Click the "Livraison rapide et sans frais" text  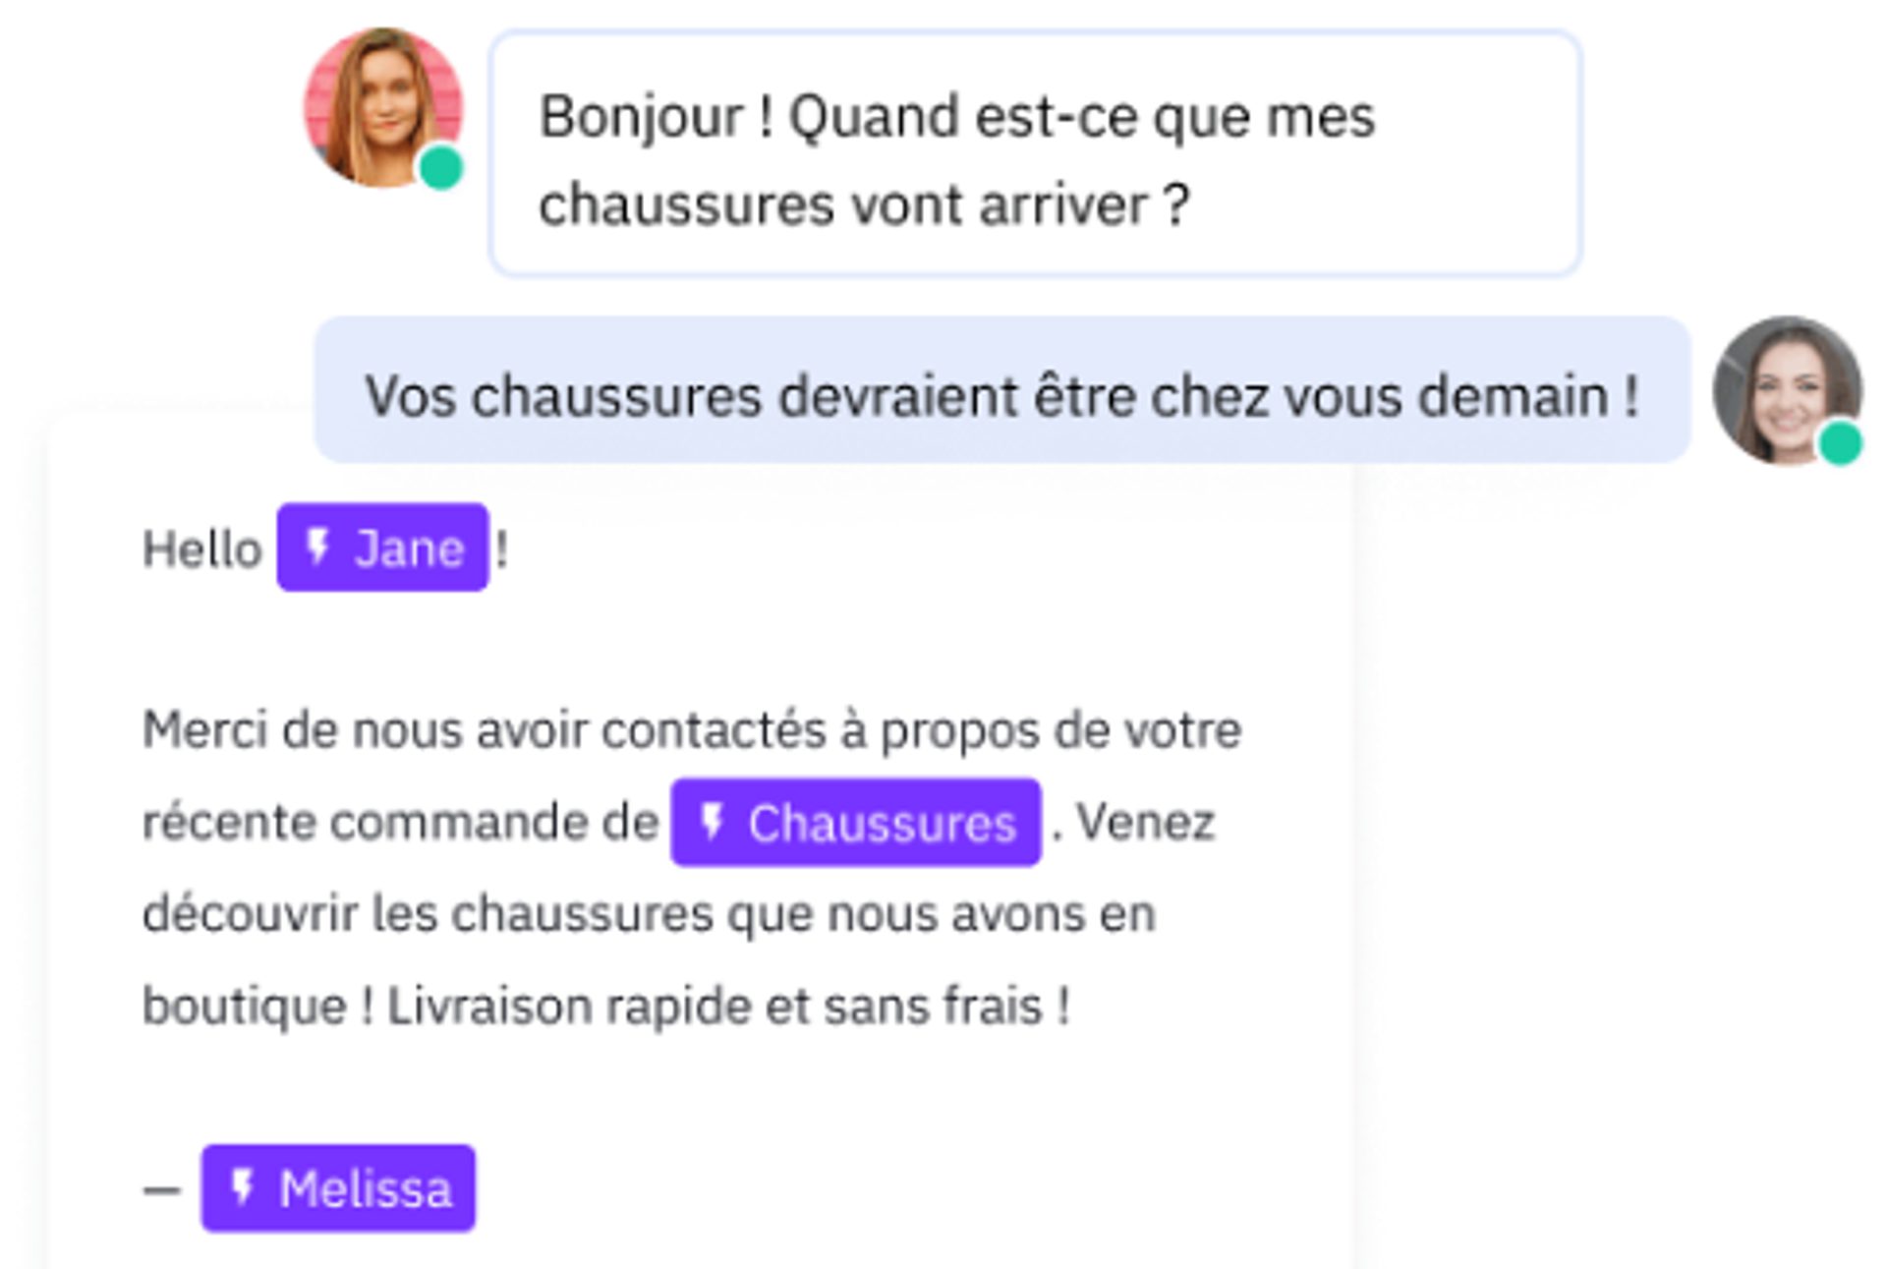pyautogui.click(x=727, y=1007)
